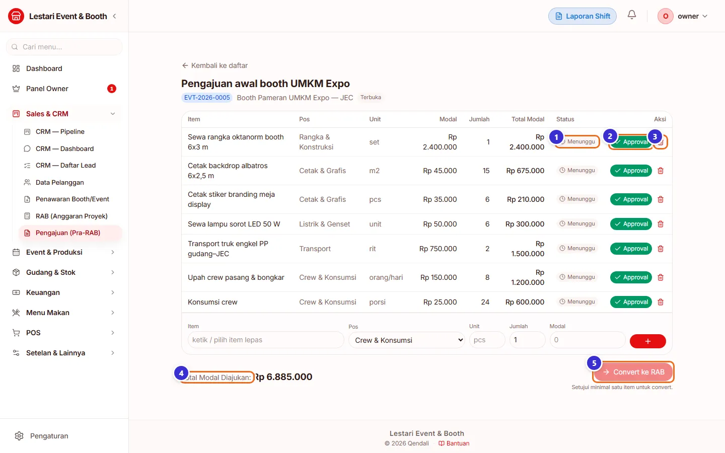Go to CRM — Dashboard
This screenshot has height=453, width=725.
70,148
